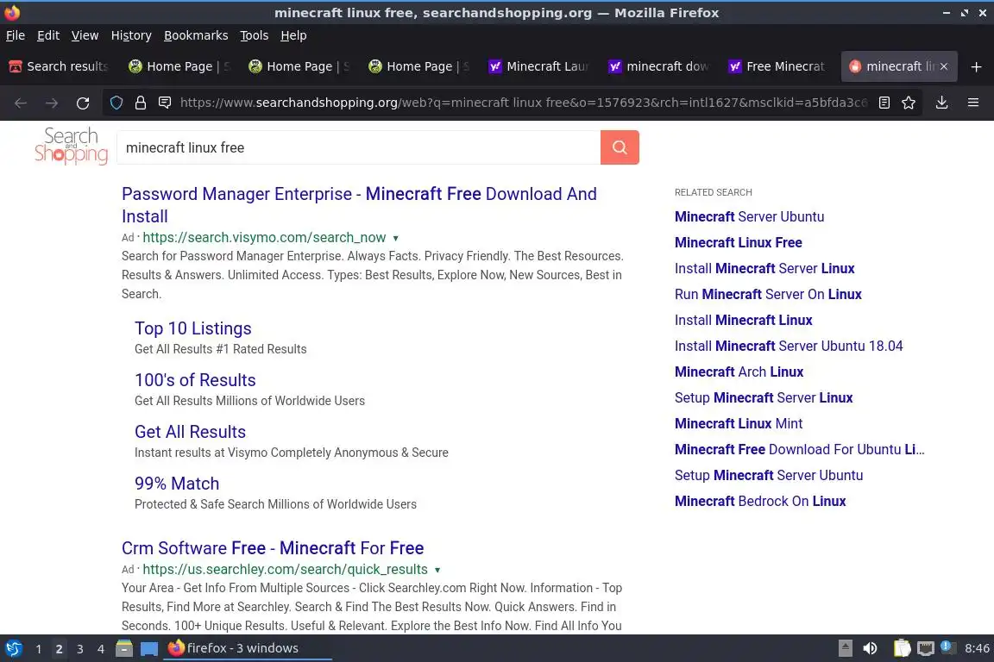Viewport: 994px width, 662px height.
Task: Adjust volume from speaker tray icon
Action: point(870,648)
